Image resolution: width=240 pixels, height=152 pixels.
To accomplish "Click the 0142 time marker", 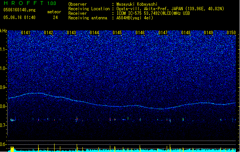I will pos(48,33).
